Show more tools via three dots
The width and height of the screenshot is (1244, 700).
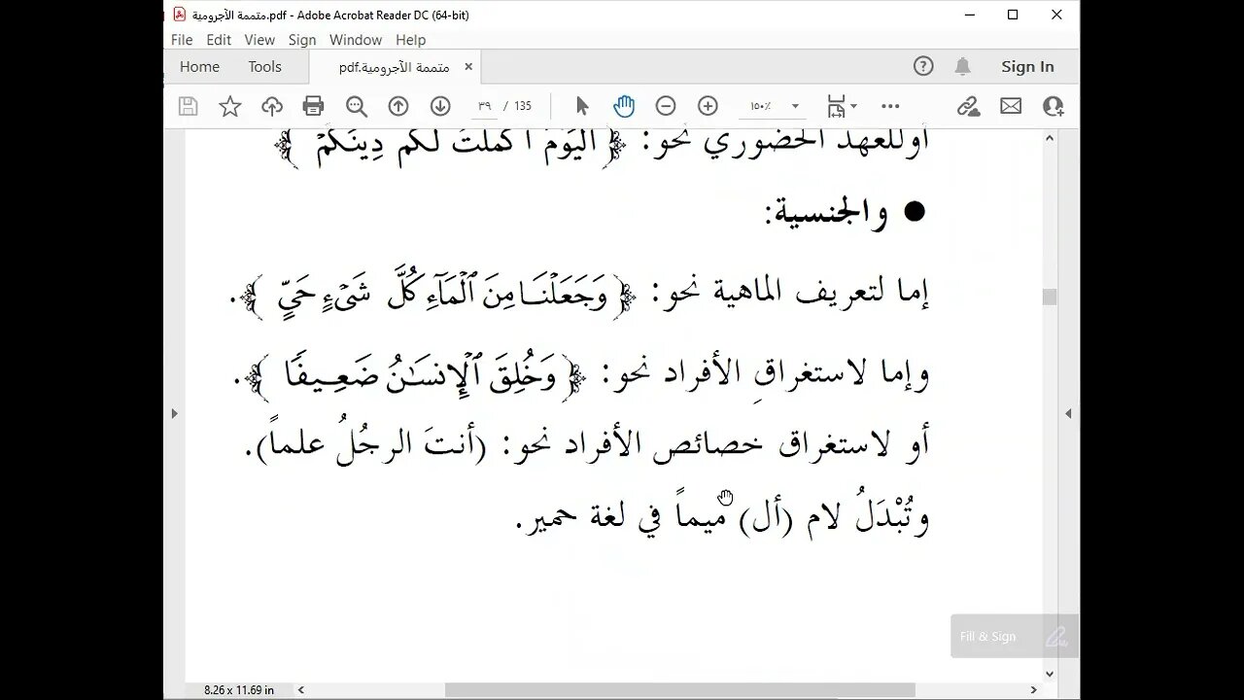[x=890, y=106]
